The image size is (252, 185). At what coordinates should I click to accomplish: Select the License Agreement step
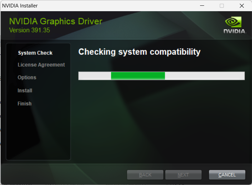point(41,65)
